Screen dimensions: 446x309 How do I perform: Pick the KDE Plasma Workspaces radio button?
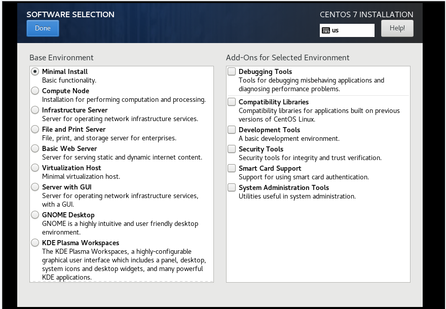tap(35, 243)
